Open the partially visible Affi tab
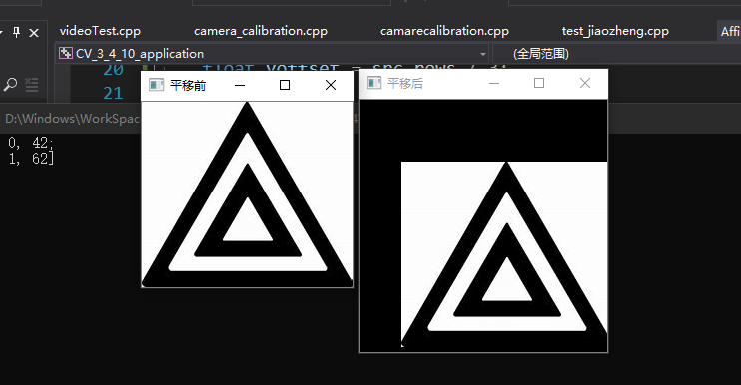741x385 pixels. [x=730, y=31]
